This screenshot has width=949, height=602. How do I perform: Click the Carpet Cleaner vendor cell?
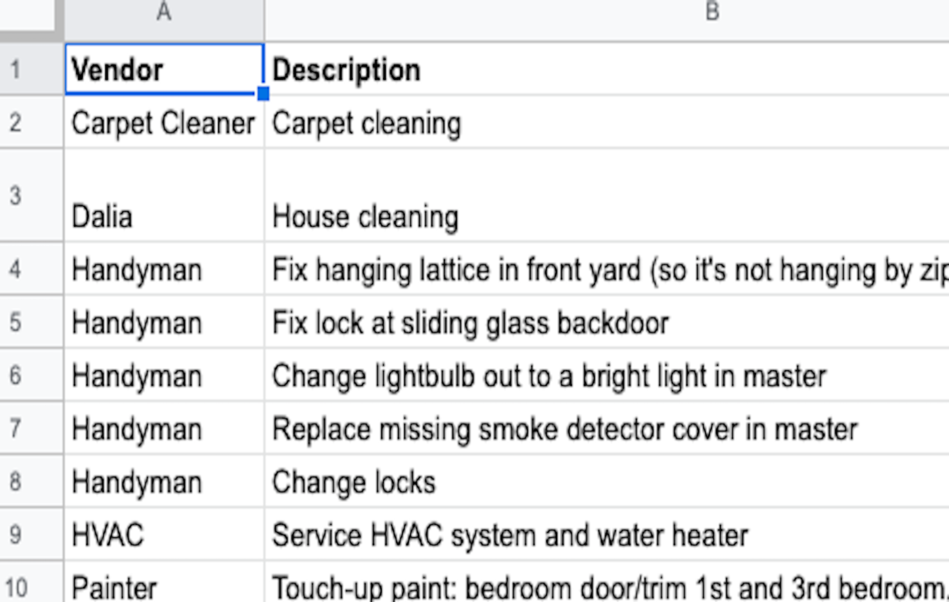(164, 122)
